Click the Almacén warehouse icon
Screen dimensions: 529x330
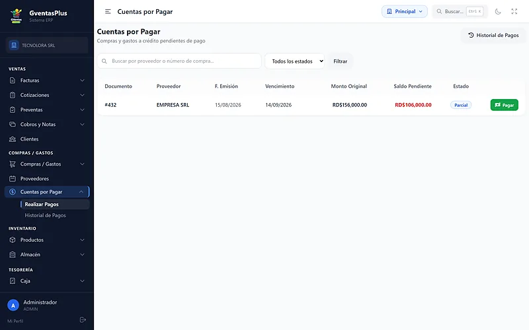tap(13, 255)
